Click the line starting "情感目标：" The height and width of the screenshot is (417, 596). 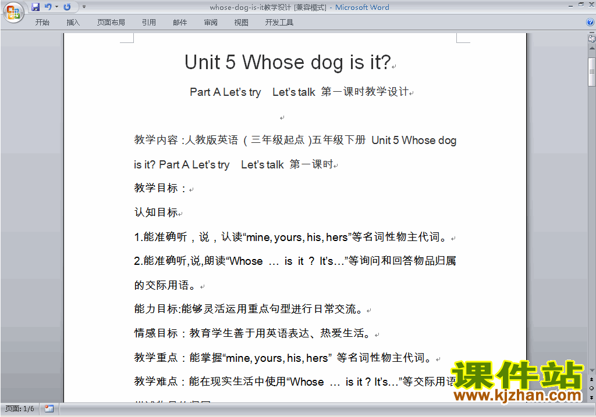click(253, 333)
